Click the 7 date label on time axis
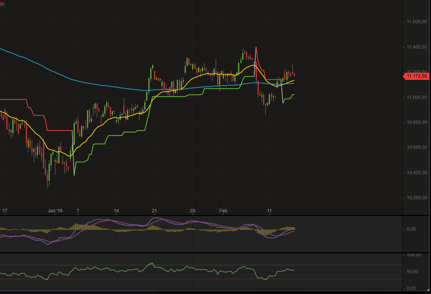This screenshot has width=431, height=294. click(x=78, y=211)
